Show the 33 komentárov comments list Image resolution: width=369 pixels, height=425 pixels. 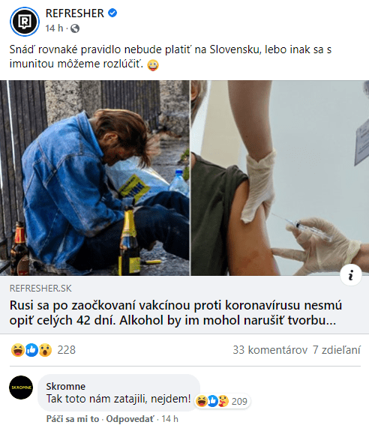(270, 350)
